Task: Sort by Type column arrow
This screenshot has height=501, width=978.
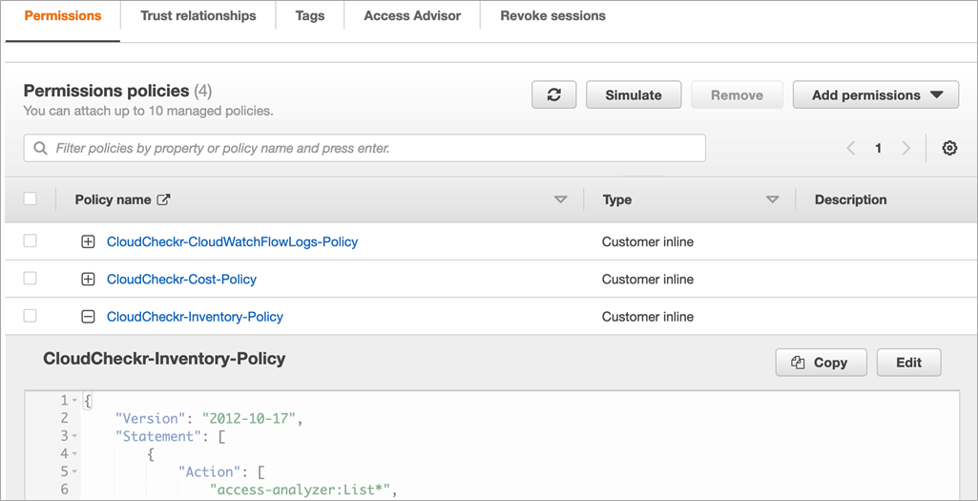Action: click(773, 199)
